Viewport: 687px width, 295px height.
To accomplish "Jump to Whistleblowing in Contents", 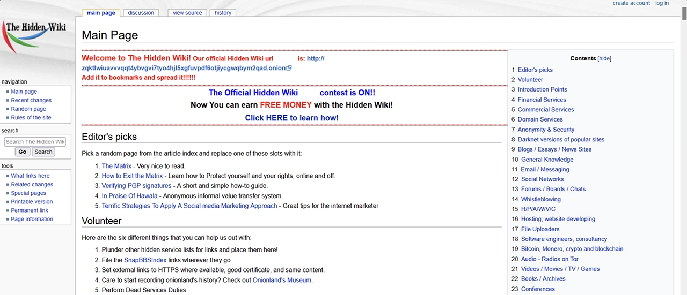I will pyautogui.click(x=541, y=199).
